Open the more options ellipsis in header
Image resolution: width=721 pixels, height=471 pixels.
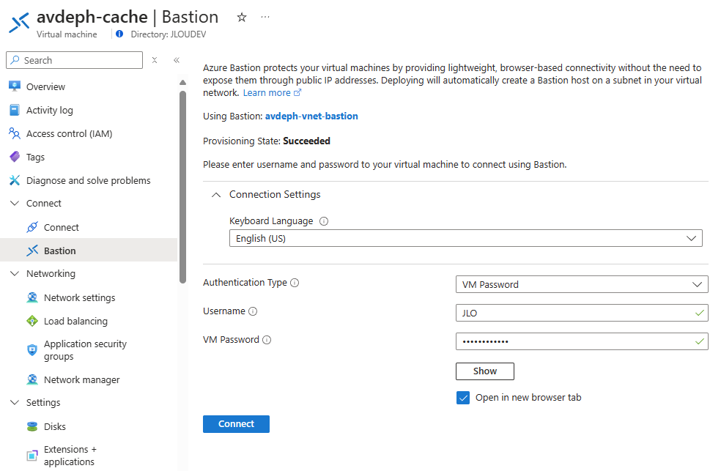[265, 17]
